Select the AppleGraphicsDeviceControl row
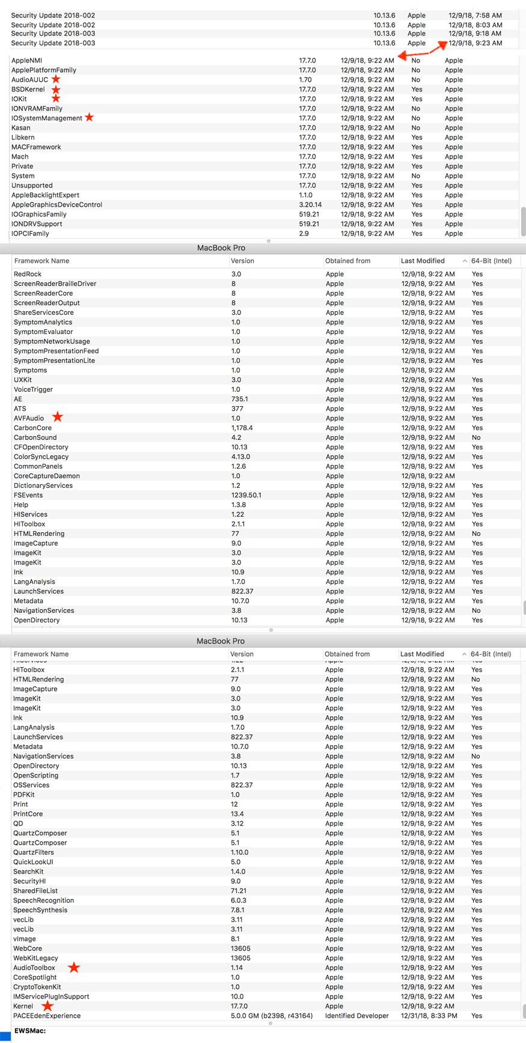This screenshot has width=526, height=1043. pyautogui.click(x=265, y=204)
